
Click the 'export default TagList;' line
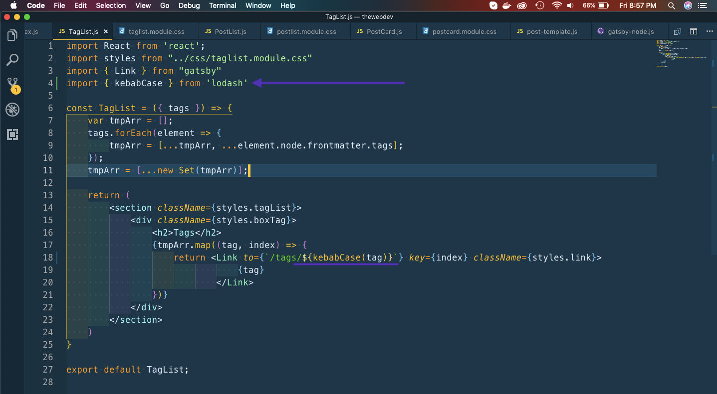128,370
